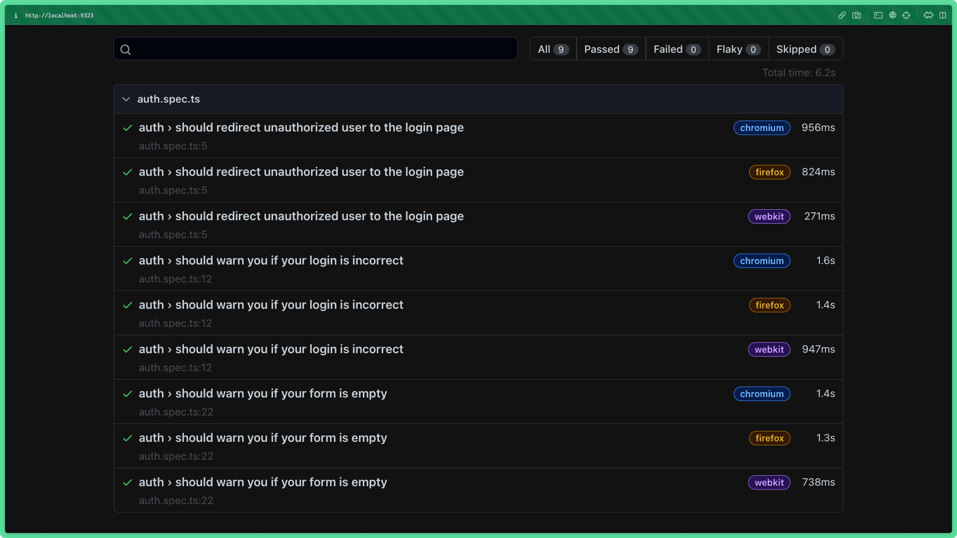Open the terminal icon in the top bar

tap(878, 15)
